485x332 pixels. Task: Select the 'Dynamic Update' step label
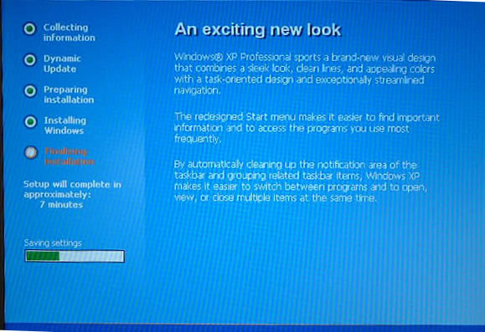(62, 64)
